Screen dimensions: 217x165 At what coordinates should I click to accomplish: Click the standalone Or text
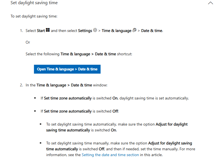pos(28,42)
